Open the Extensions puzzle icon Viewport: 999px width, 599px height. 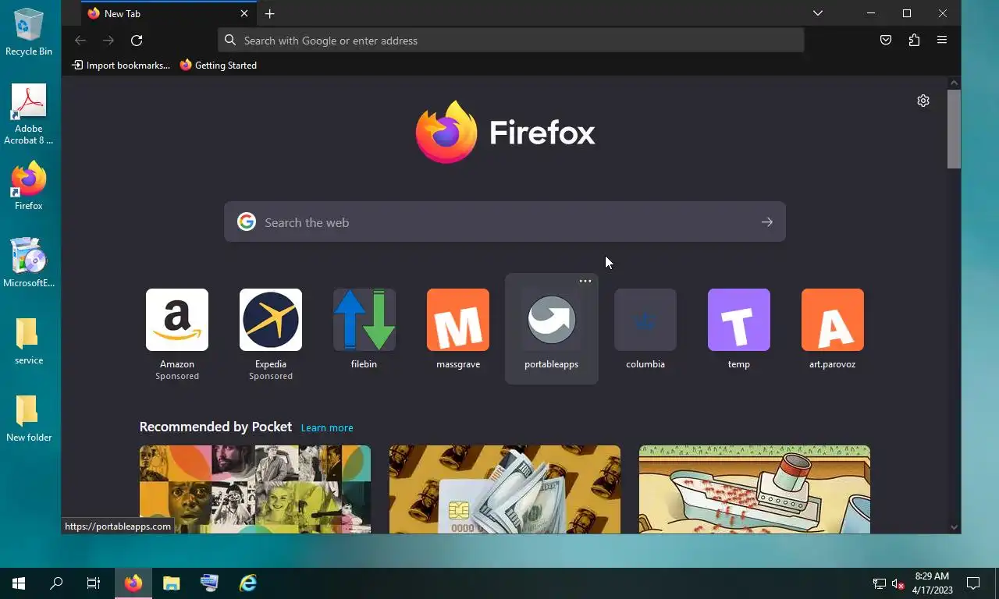pyautogui.click(x=914, y=41)
